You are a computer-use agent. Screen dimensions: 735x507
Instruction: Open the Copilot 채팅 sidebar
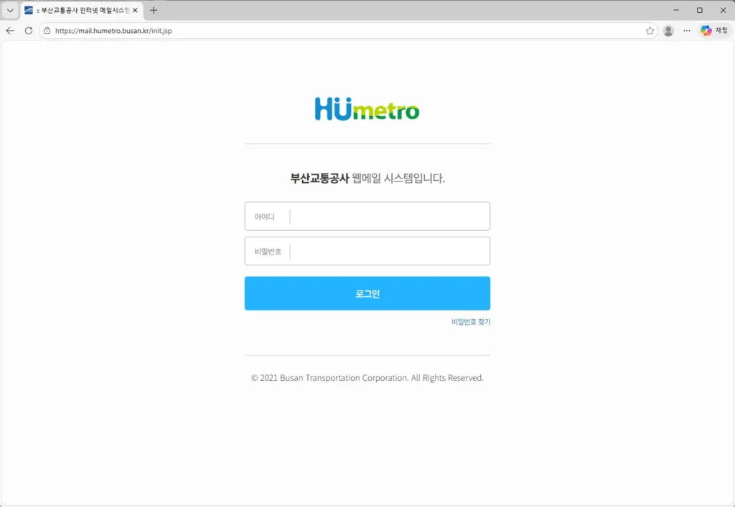pos(713,31)
